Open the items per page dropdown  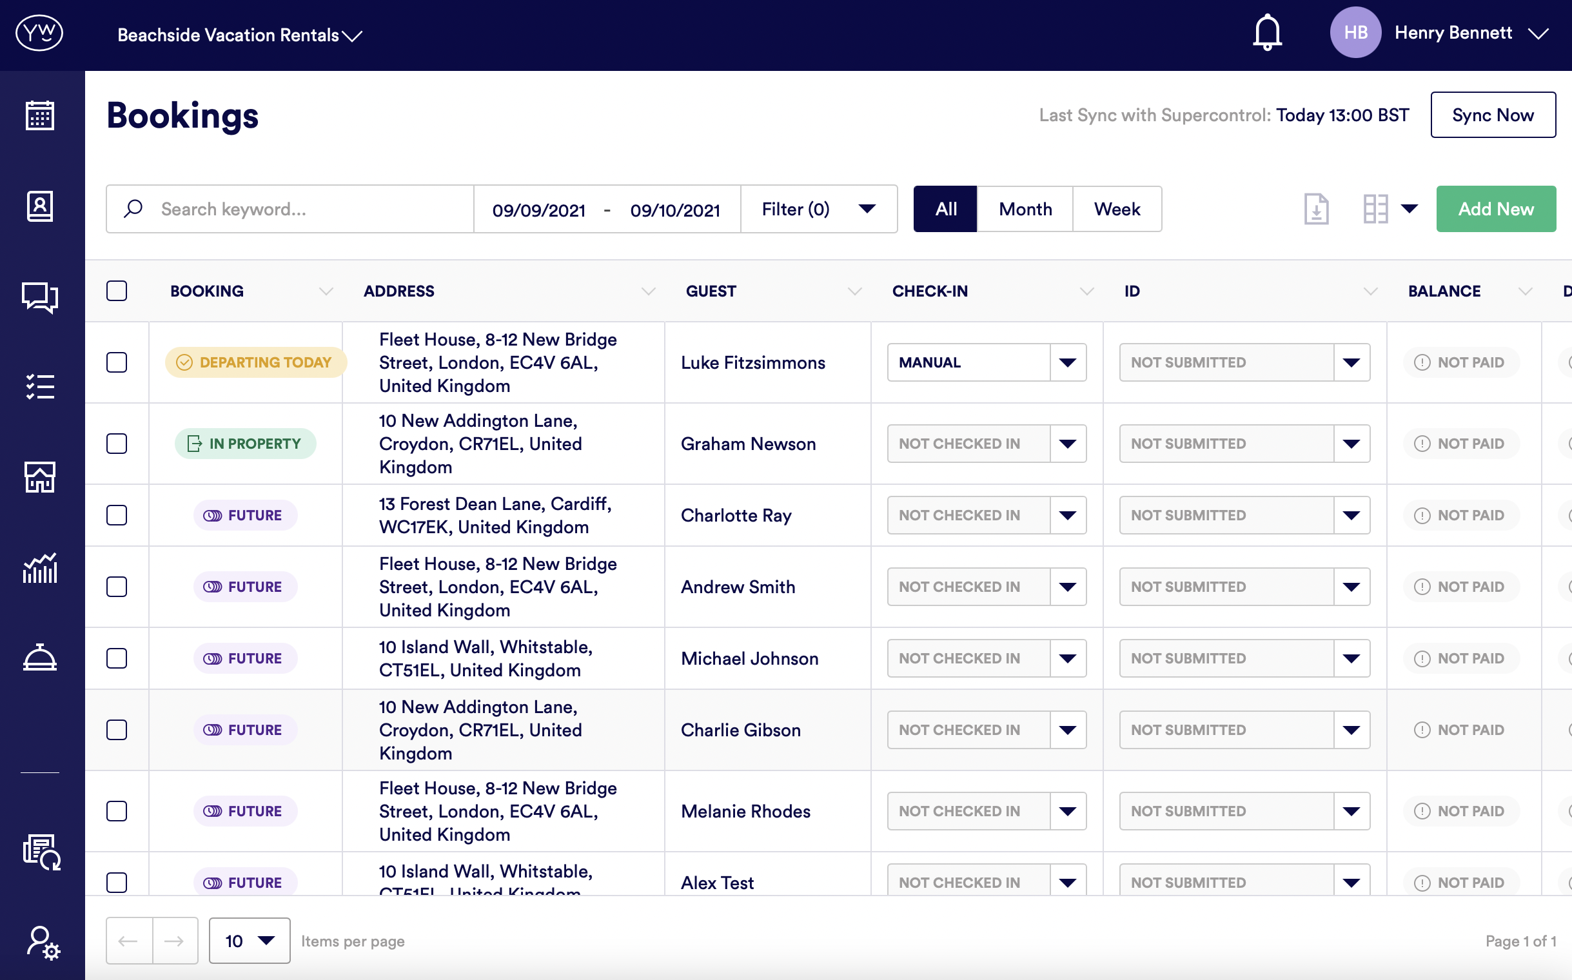250,941
